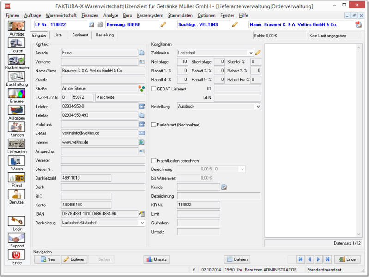Viewport: 369px width, 277px height.
Task: Open the Benutzer sidebar icon
Action: [x=17, y=194]
